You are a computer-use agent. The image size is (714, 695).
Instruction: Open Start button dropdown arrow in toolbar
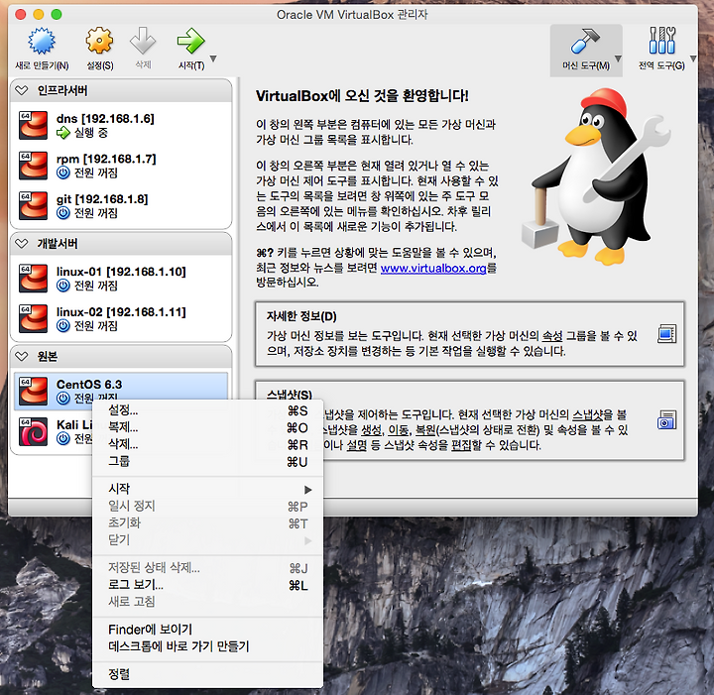213,58
